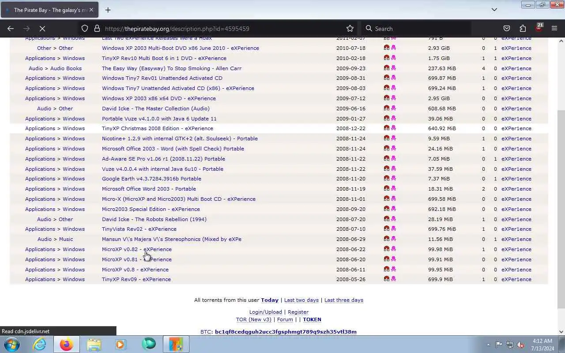This screenshot has width=565, height=353.
Task: Click pink skull icon for TinyVista Rev02 row
Action: (393, 229)
